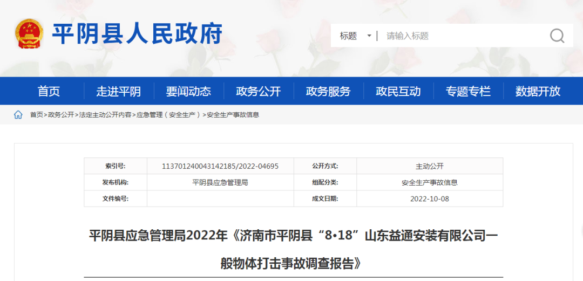The image size is (583, 281).
Task: Click the 组配分类 label cell
Action: point(326,182)
